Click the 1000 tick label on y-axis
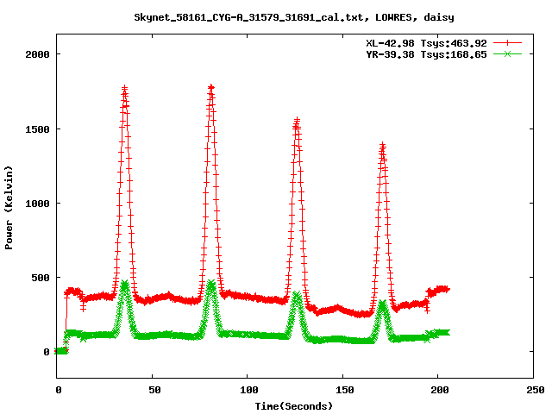The image size is (552, 414). 37,204
